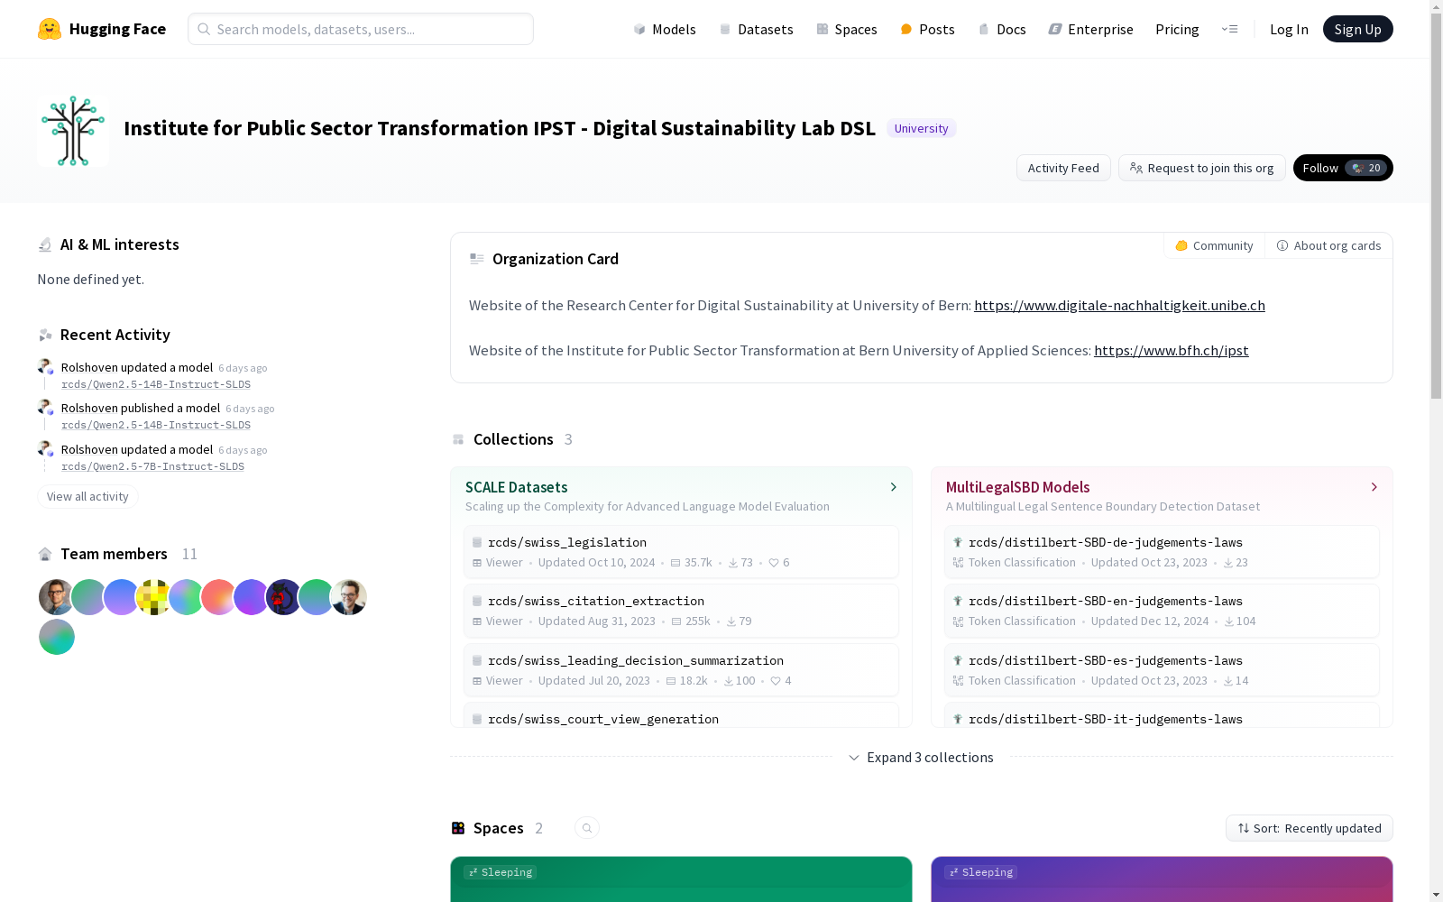1443x902 pixels.
Task: Click the orange-pink gradient team member avatar
Action: click(219, 597)
